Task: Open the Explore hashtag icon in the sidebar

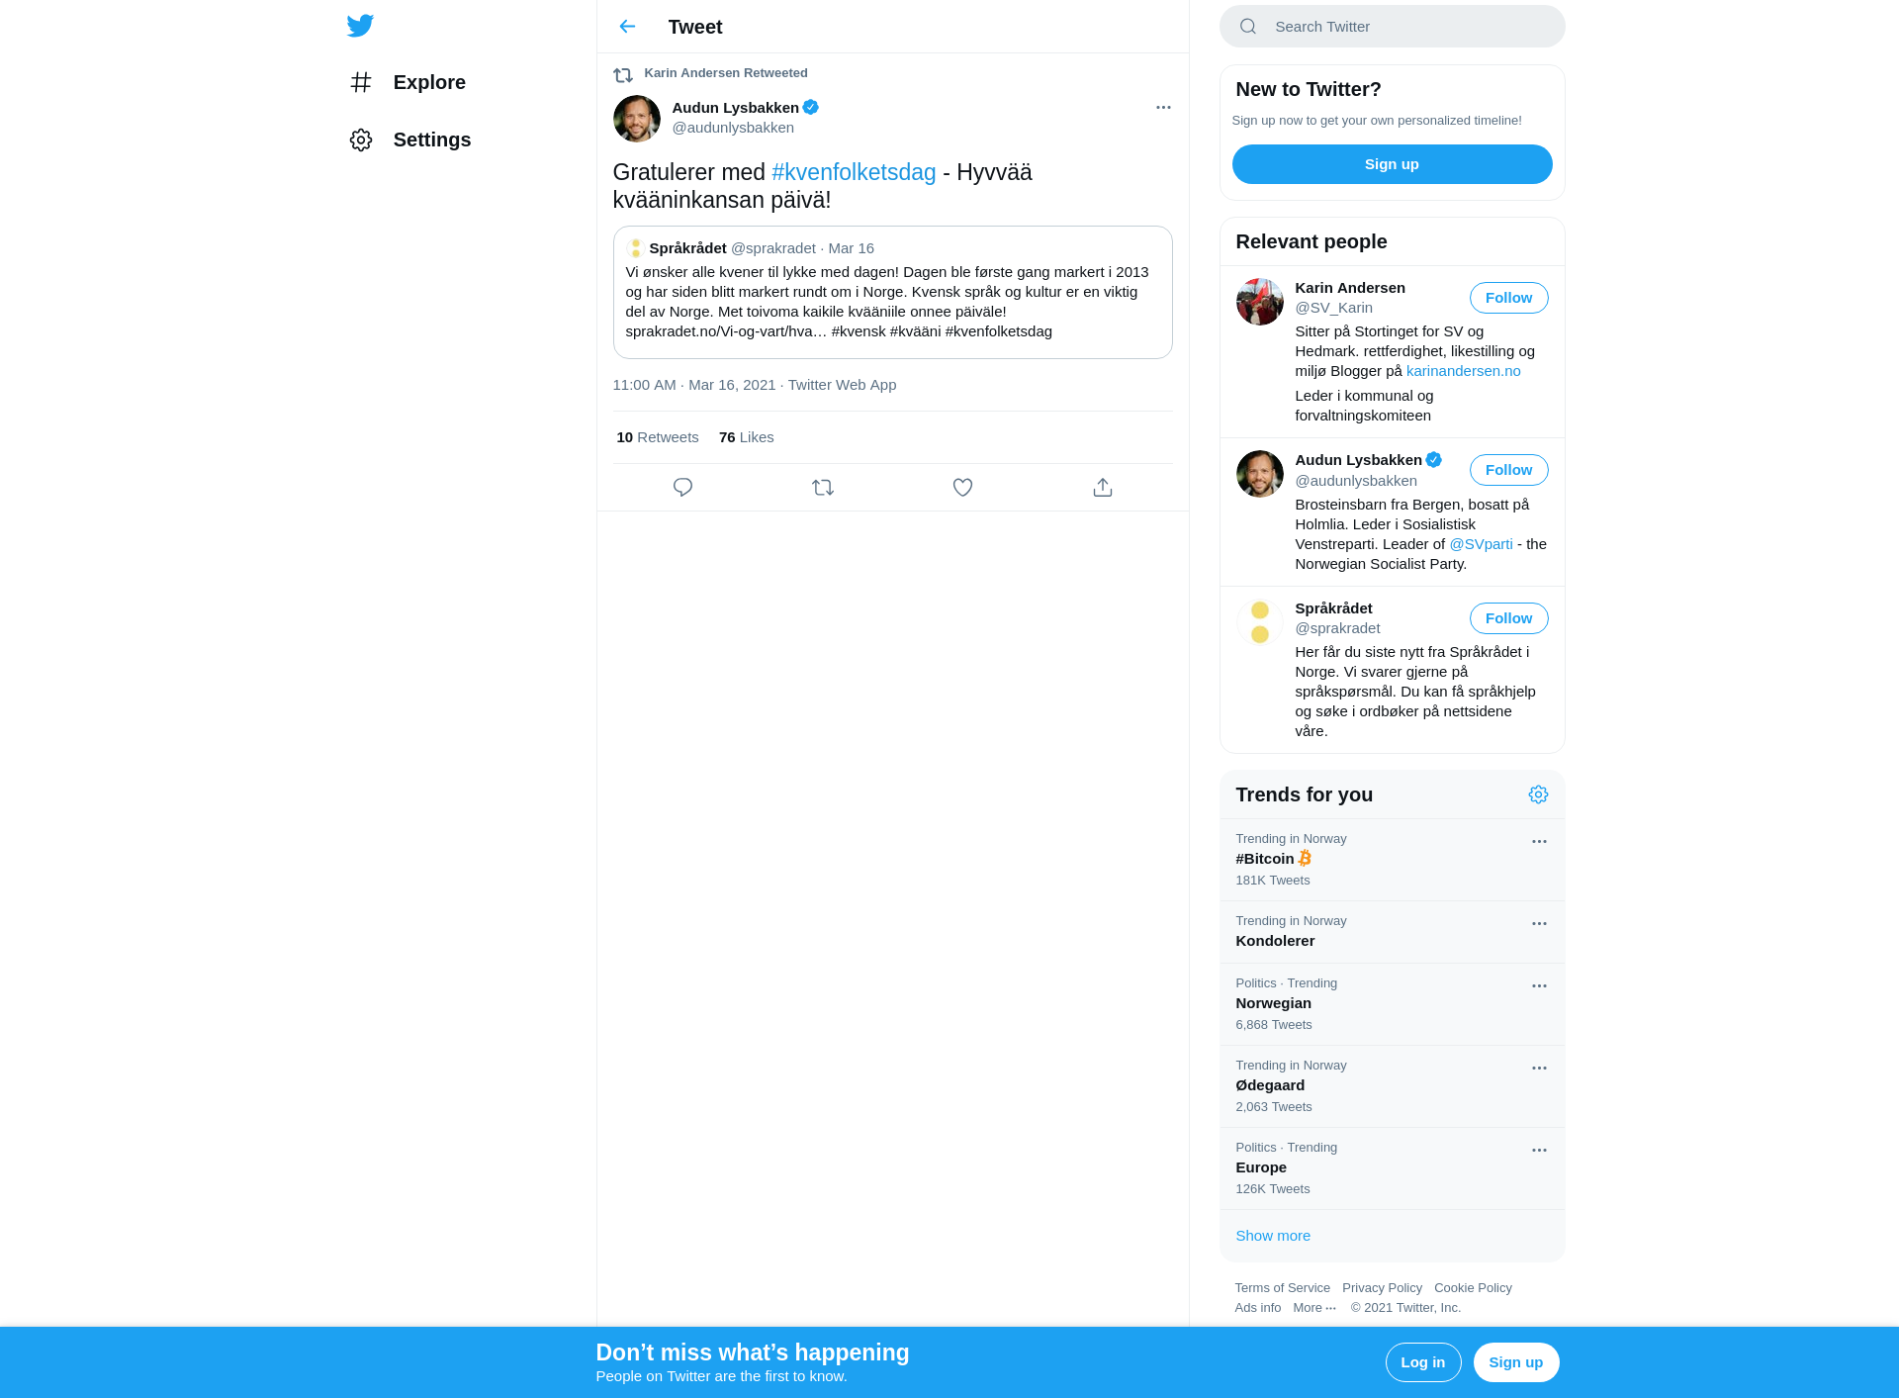Action: click(x=361, y=82)
